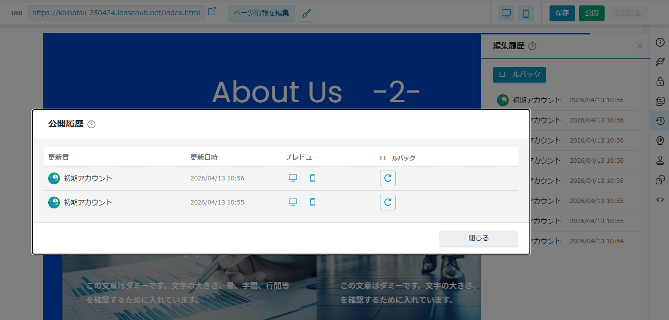
Task: Click the ページ情報を編集 button
Action: 261,13
